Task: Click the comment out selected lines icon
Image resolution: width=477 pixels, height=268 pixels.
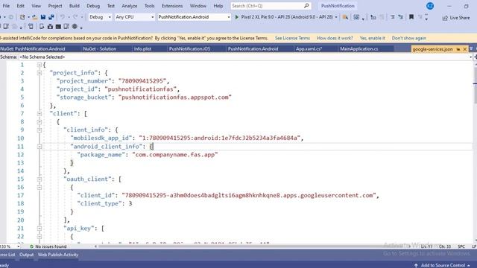Action: tap(393, 17)
